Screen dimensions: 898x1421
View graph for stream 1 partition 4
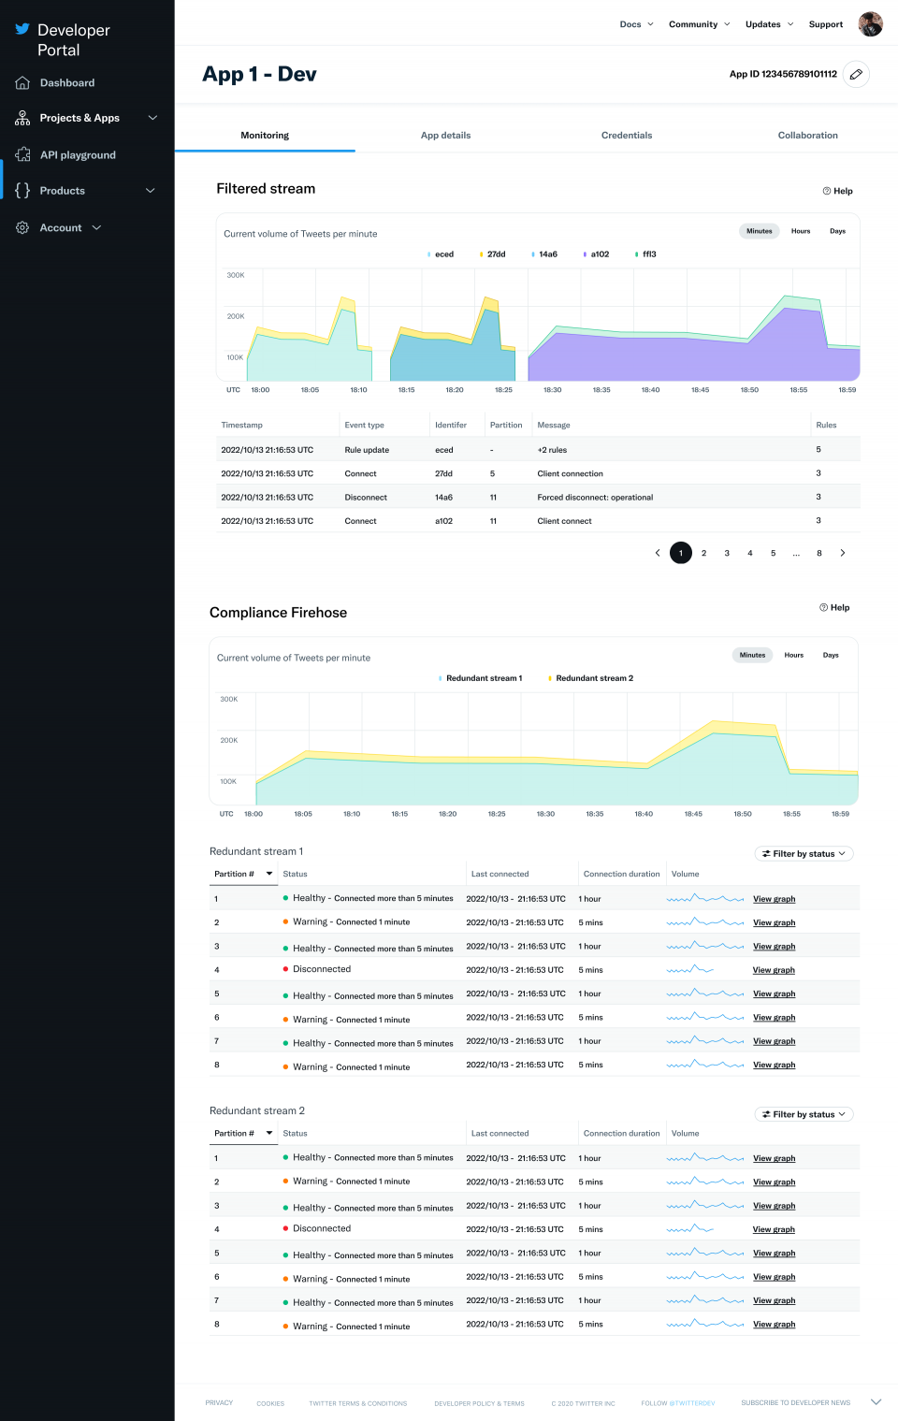pyautogui.click(x=774, y=970)
